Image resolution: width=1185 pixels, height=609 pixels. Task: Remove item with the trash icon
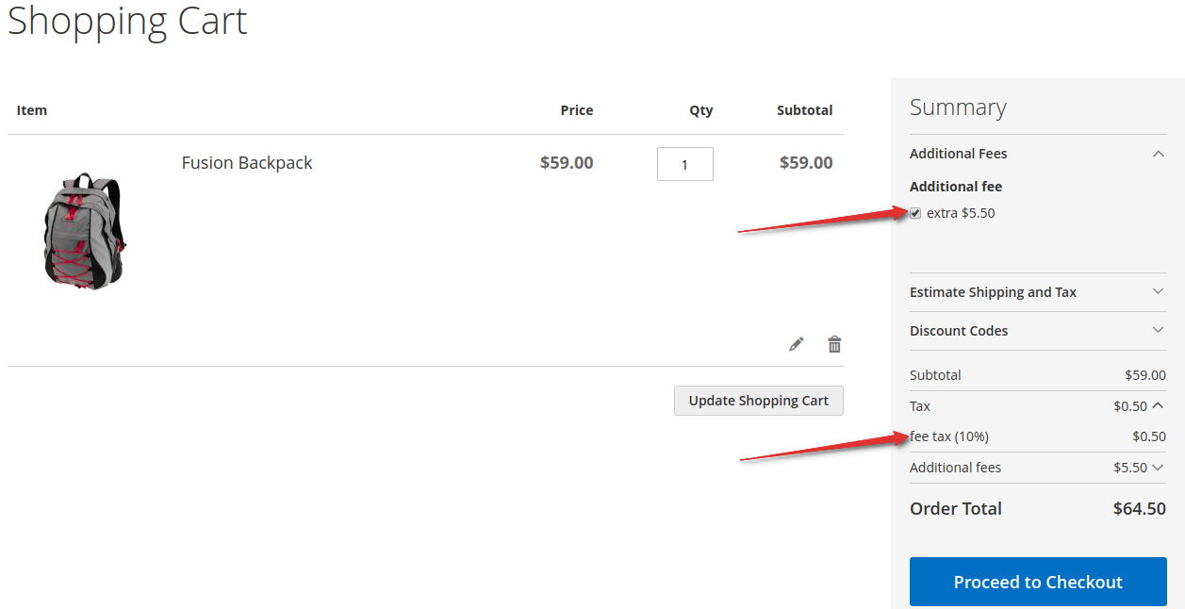click(x=834, y=344)
